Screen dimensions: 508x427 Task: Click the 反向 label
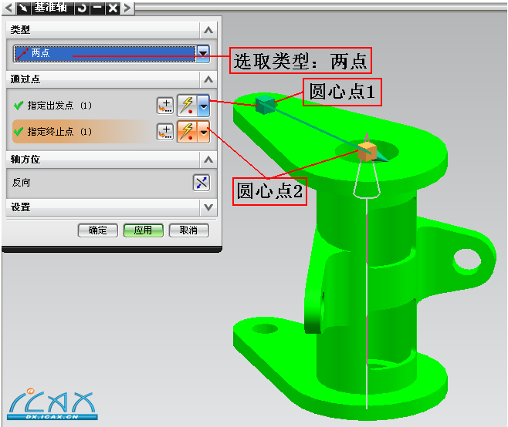(x=21, y=183)
